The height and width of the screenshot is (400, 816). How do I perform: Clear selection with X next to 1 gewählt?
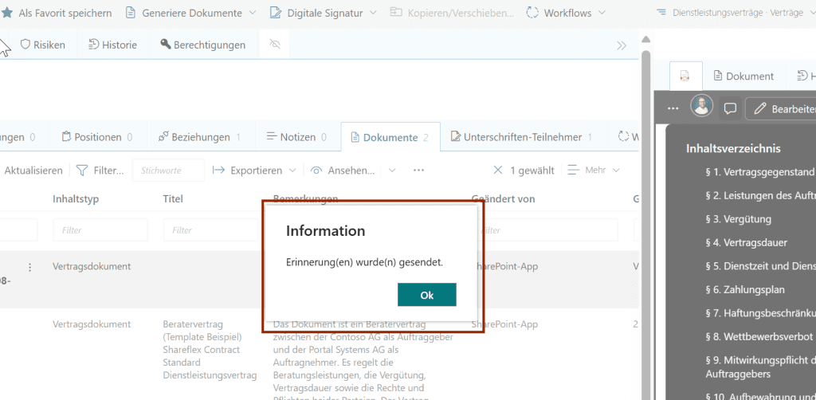pyautogui.click(x=498, y=171)
